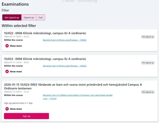
Task: Click the second card's "Not signed up" badge
Action: pos(148,63)
